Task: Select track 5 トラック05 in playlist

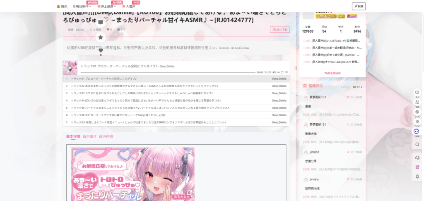Action: [176, 108]
